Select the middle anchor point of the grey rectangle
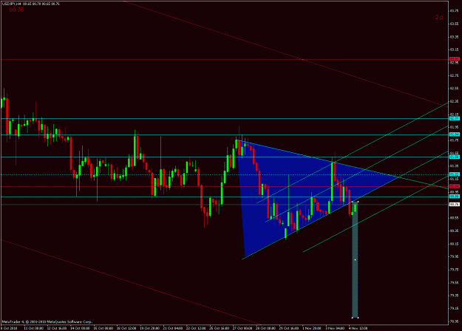 (x=355, y=260)
